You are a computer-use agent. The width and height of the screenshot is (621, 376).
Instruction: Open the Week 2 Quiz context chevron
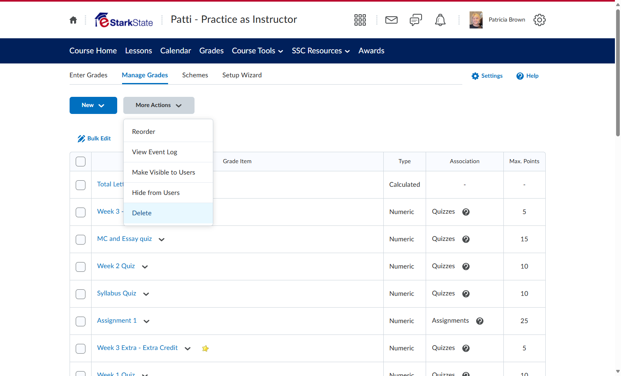(x=145, y=267)
